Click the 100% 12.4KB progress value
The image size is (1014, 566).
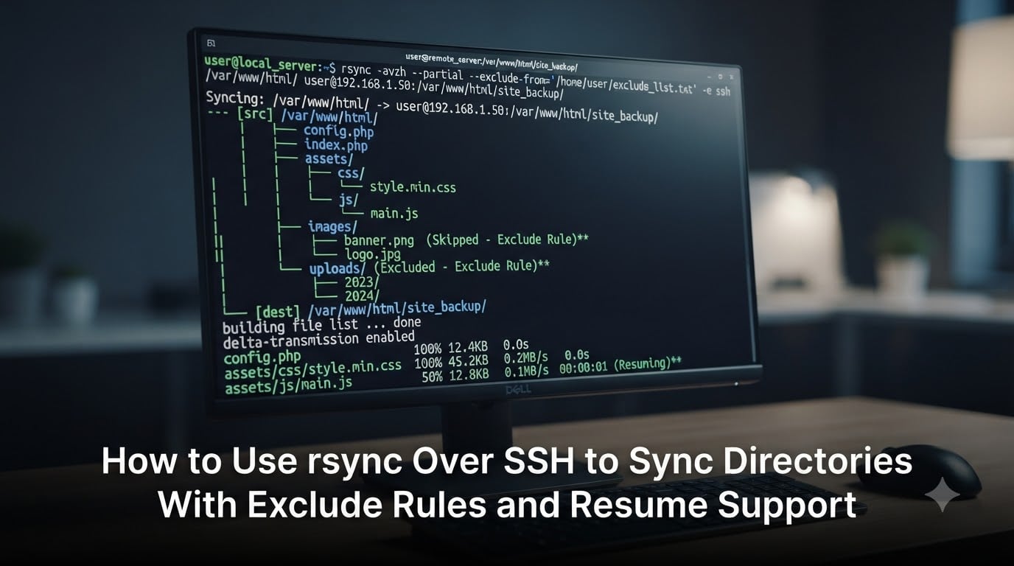pos(450,348)
